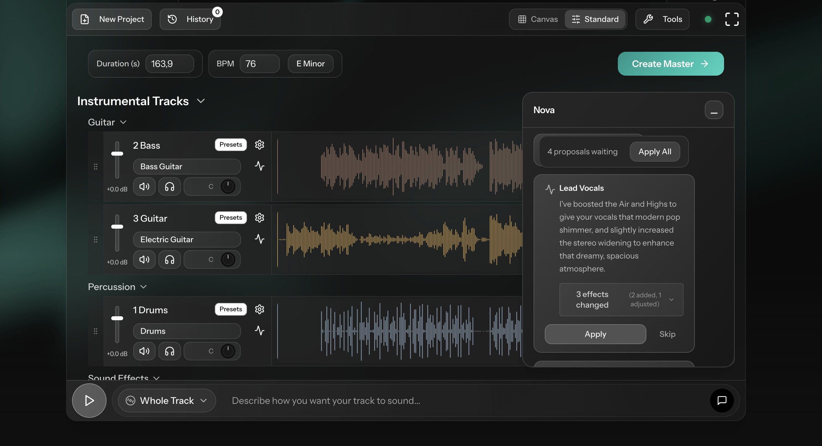This screenshot has width=822, height=446.
Task: Click the '+0.0 dB' label of 2 Bass
Action: click(117, 189)
